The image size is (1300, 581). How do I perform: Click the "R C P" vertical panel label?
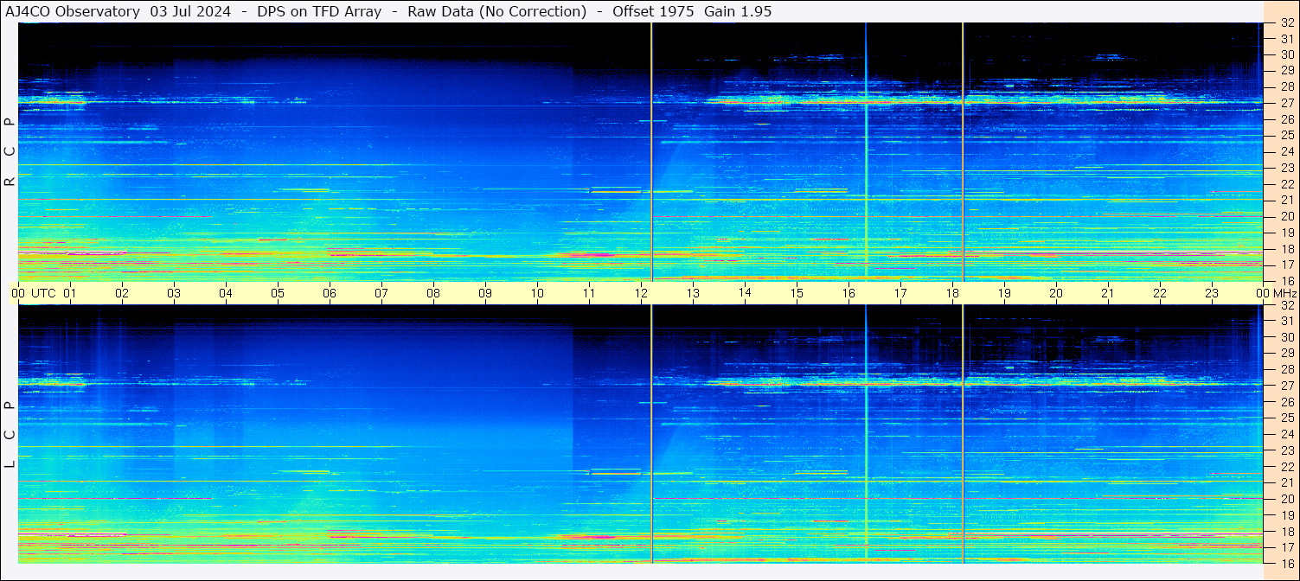10,151
